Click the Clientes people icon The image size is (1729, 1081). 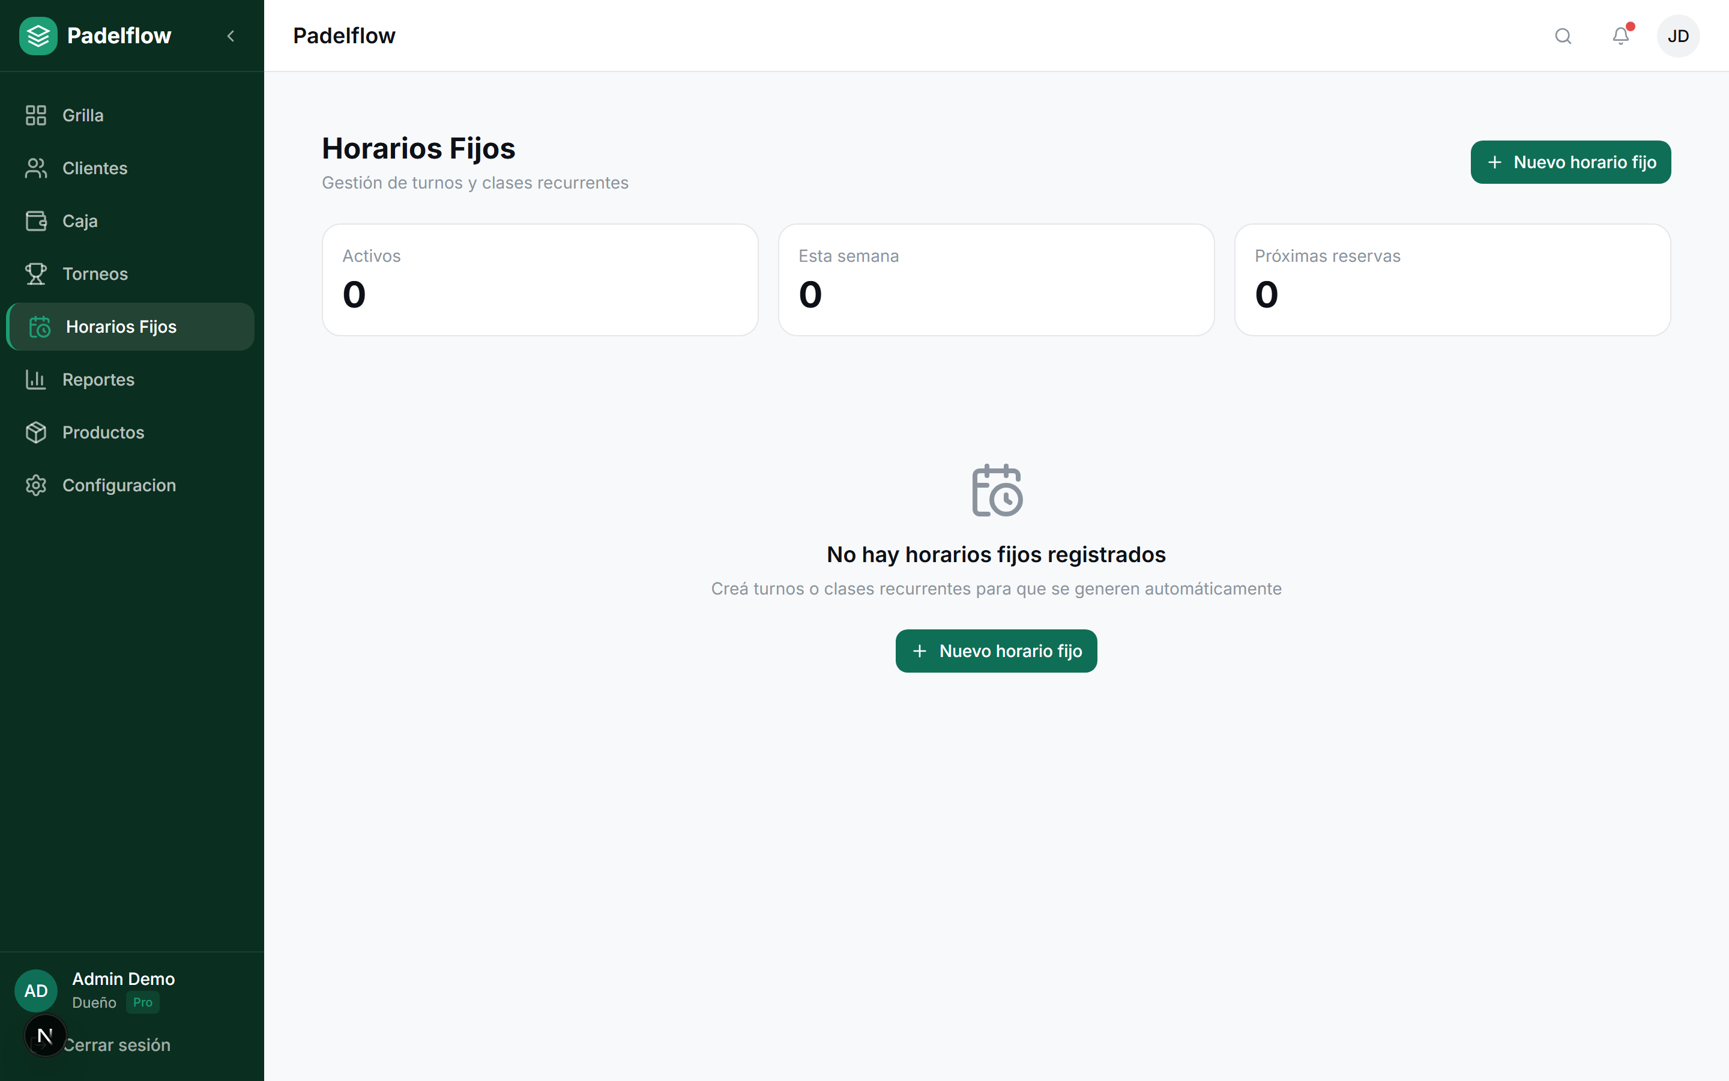click(36, 168)
